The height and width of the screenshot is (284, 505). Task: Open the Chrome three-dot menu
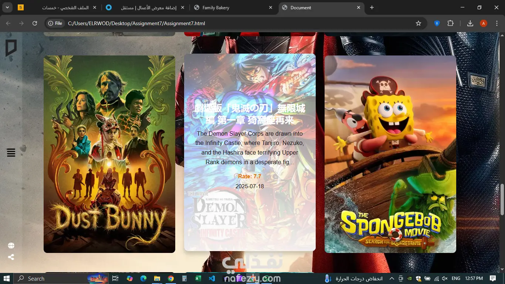click(x=497, y=23)
